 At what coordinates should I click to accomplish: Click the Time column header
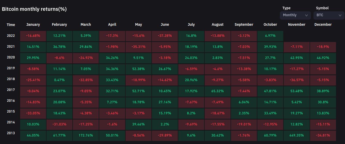click(11, 25)
